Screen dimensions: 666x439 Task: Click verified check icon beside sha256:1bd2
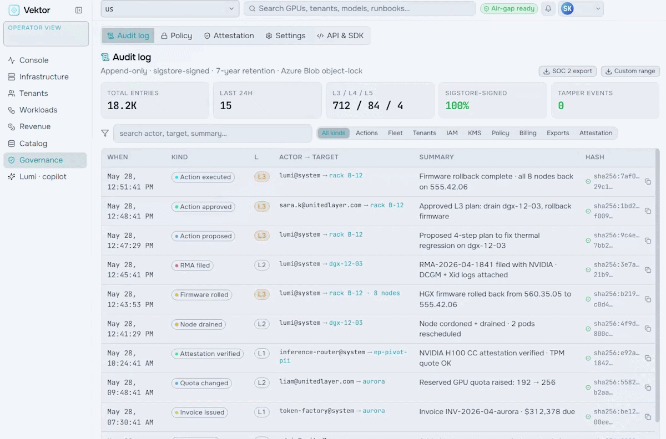click(x=588, y=211)
